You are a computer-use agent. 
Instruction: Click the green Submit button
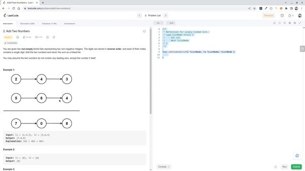pos(296,167)
